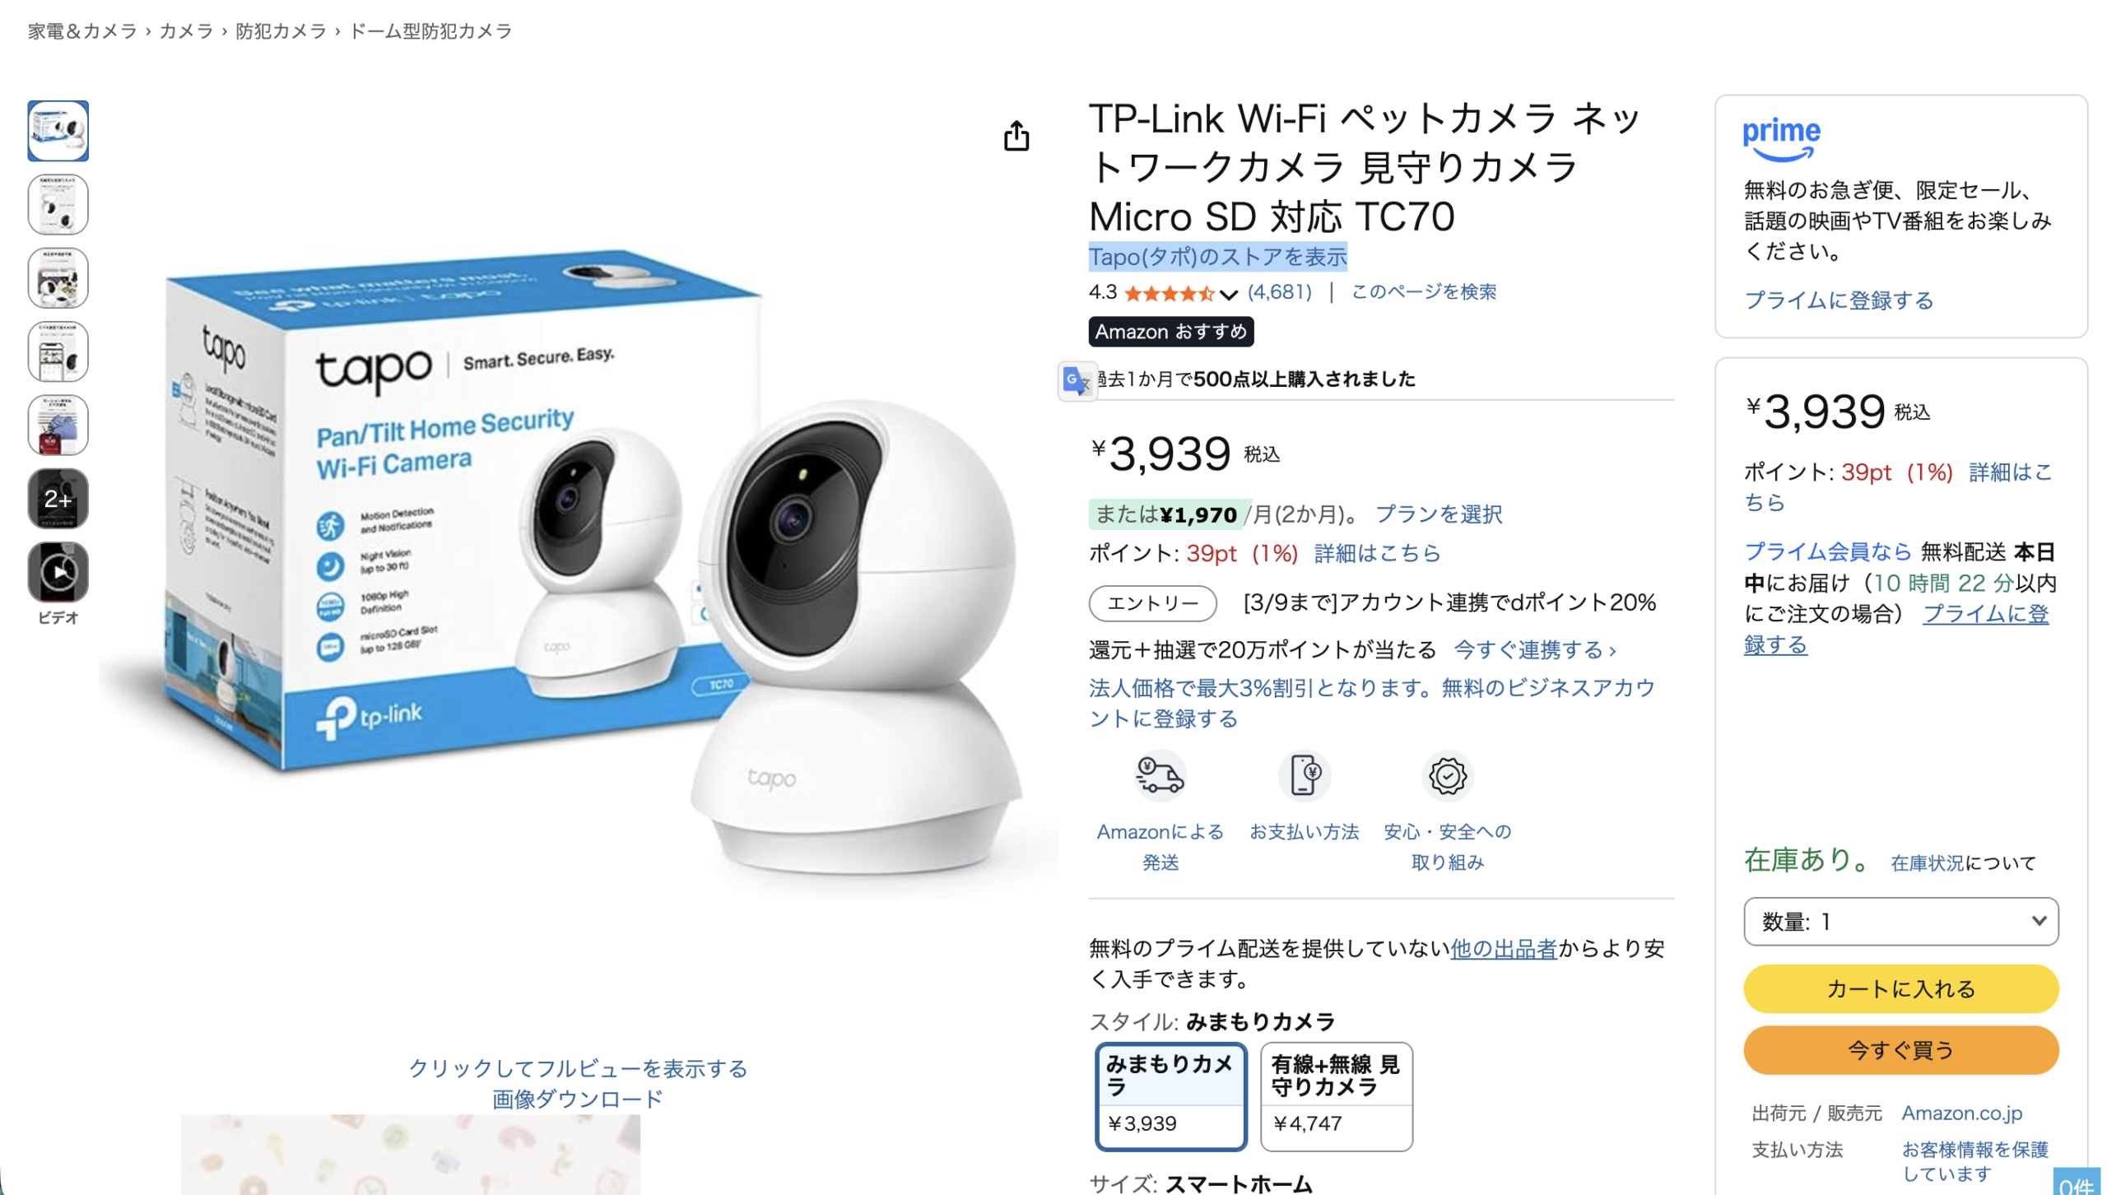Expand the rating breakdown chevron
The image size is (2107, 1195).
coord(1228,295)
